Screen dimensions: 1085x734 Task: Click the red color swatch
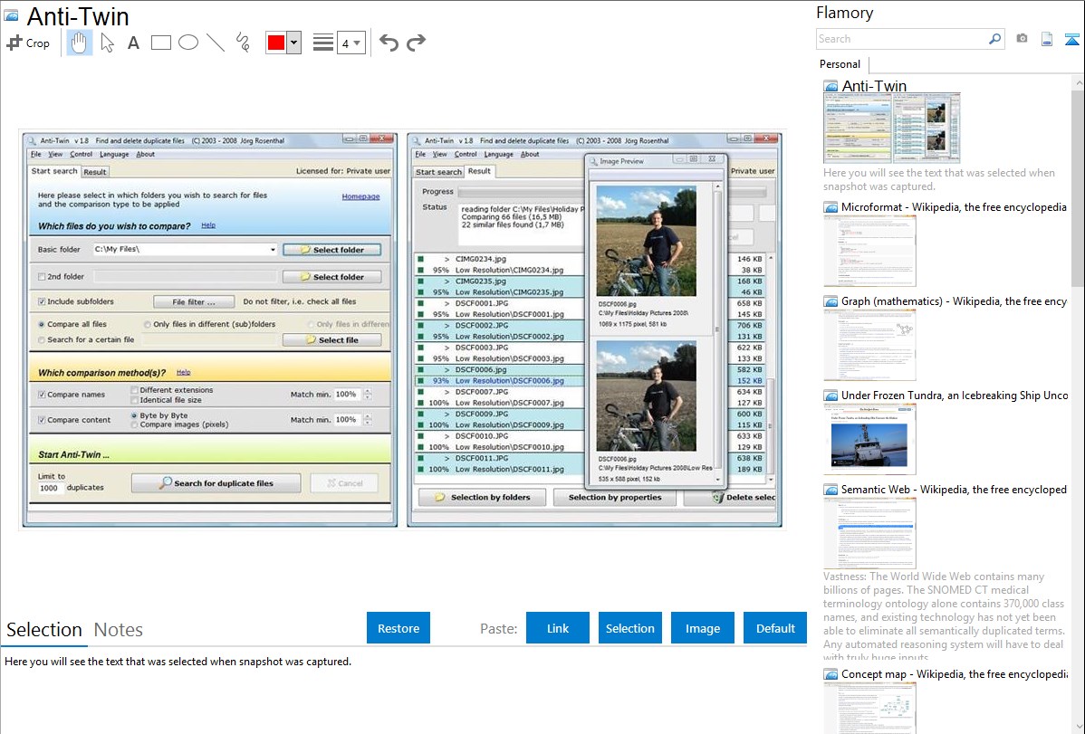click(x=276, y=43)
